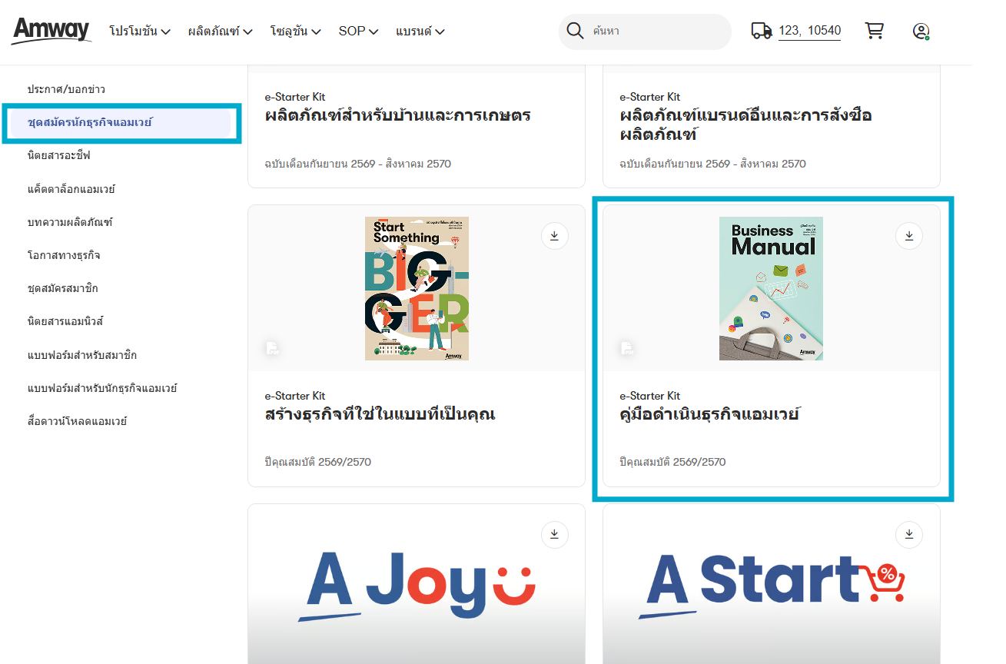This screenshot has width=1006, height=664.
Task: Open คู่มือดำเนินธุรกิจแอมเวย์ title
Action: [709, 415]
